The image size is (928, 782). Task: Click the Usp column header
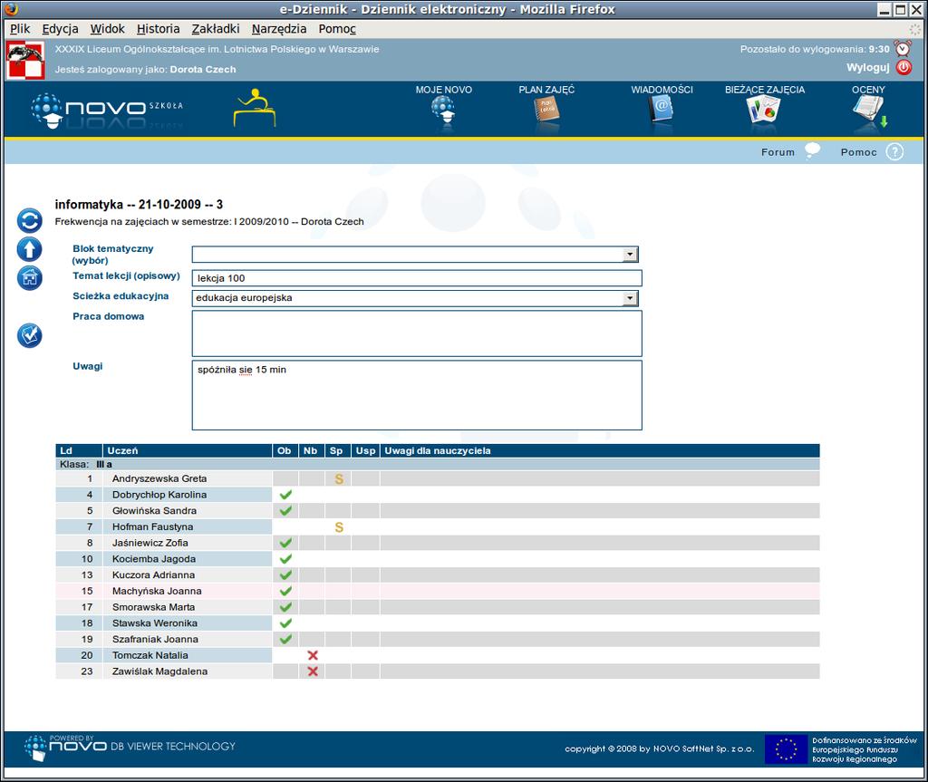tap(365, 450)
